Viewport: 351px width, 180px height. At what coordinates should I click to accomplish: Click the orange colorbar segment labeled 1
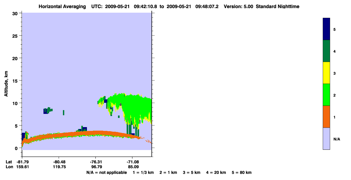pyautogui.click(x=326, y=117)
